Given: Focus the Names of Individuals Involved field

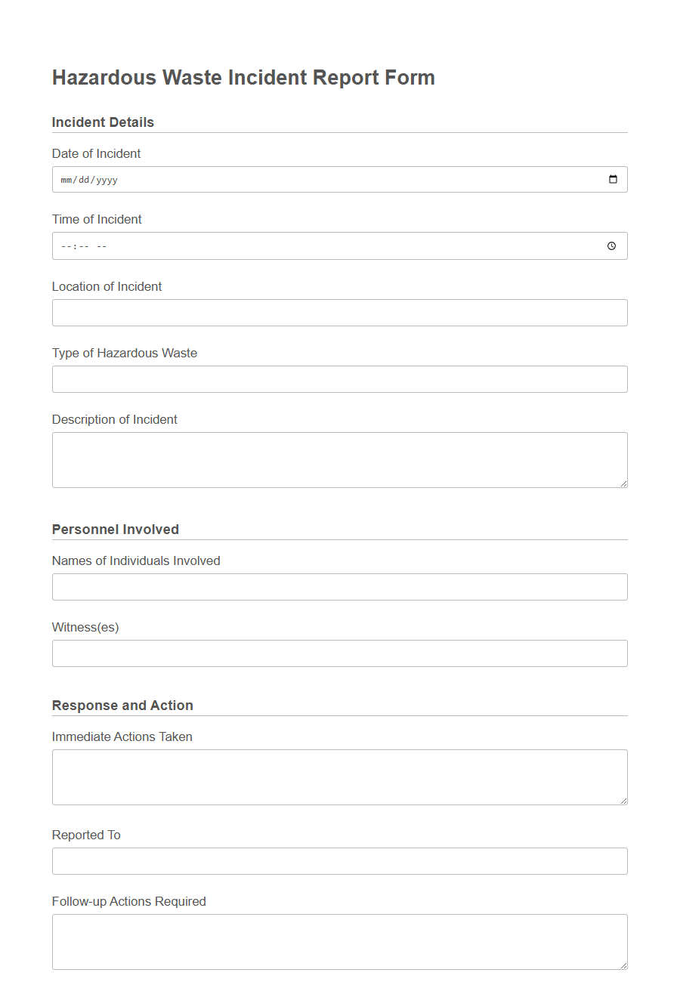Looking at the screenshot, I should (339, 586).
